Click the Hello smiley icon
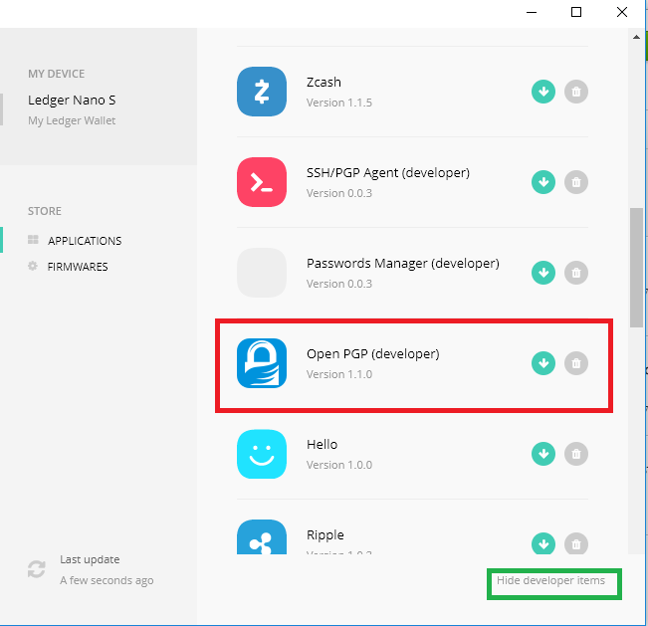The image size is (648, 626). (x=262, y=454)
